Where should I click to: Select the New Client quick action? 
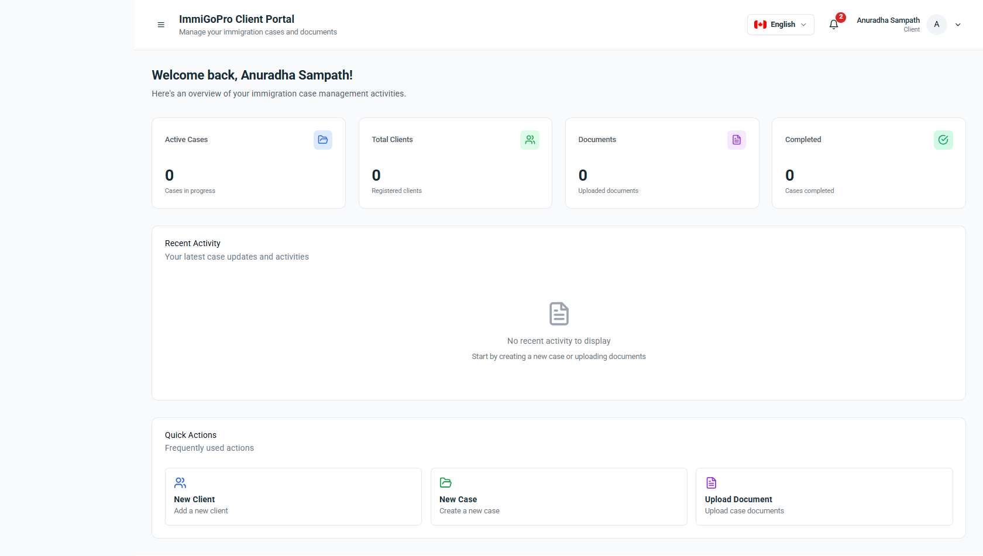pos(293,496)
